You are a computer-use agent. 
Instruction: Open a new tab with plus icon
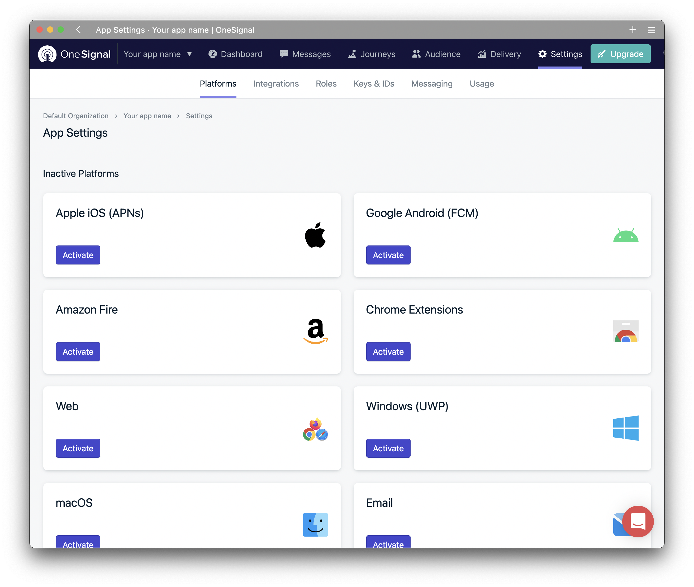click(633, 30)
